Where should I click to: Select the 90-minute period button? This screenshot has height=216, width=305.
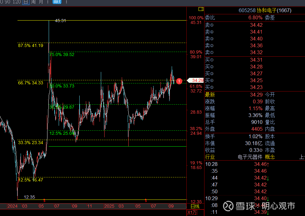coord(7,2)
